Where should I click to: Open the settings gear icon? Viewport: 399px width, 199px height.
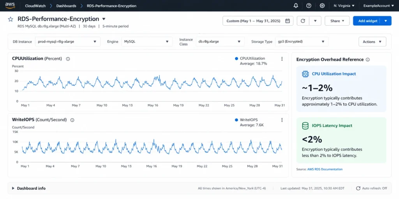322,5
